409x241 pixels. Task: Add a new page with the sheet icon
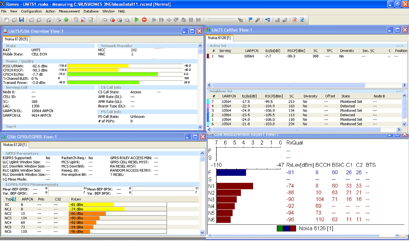coord(76,20)
